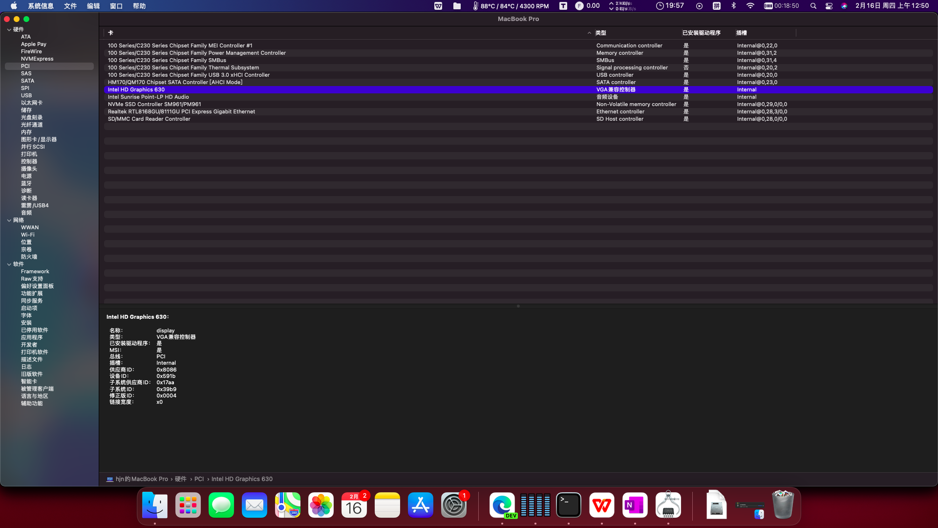Select the SD/MMC Card Reader Controller row
Screen dimensions: 938x528
tap(518, 119)
